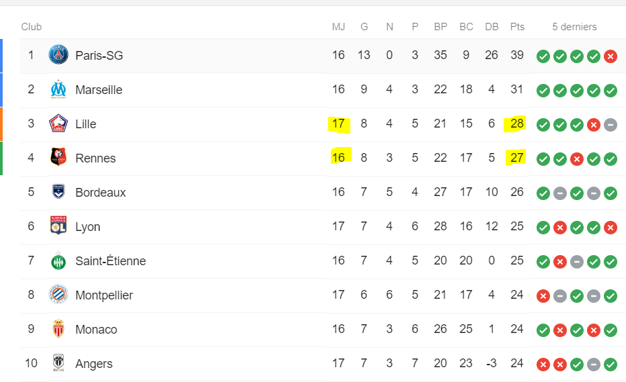Click the Paris-SG club crest
The image size is (626, 382).
pos(58,55)
